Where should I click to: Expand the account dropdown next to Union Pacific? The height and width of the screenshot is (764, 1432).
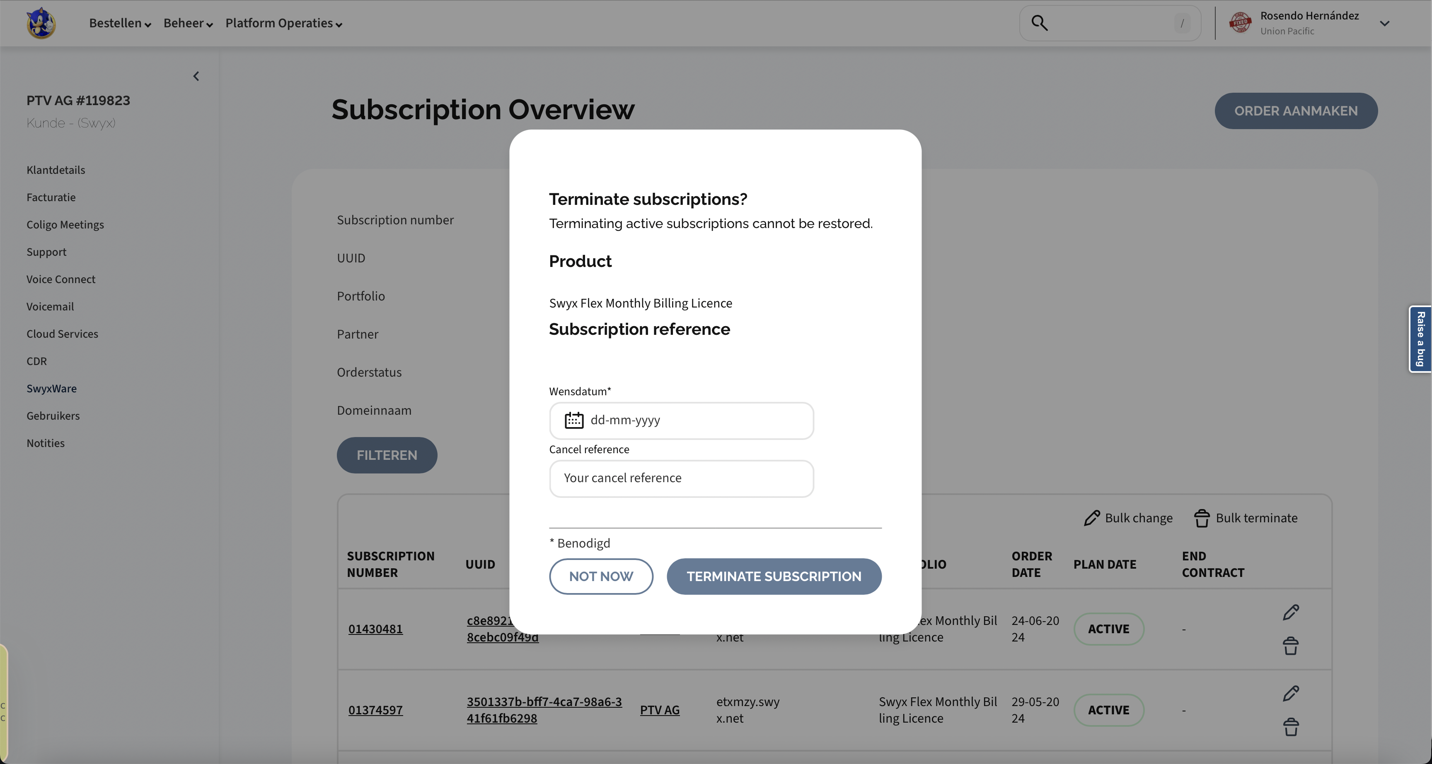click(x=1385, y=23)
